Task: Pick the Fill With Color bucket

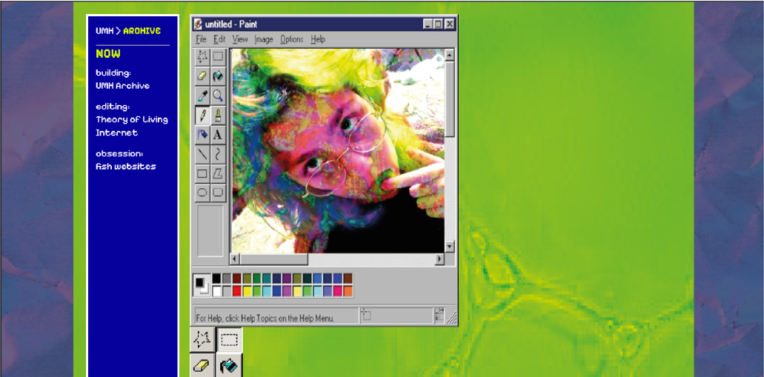Action: click(x=219, y=76)
